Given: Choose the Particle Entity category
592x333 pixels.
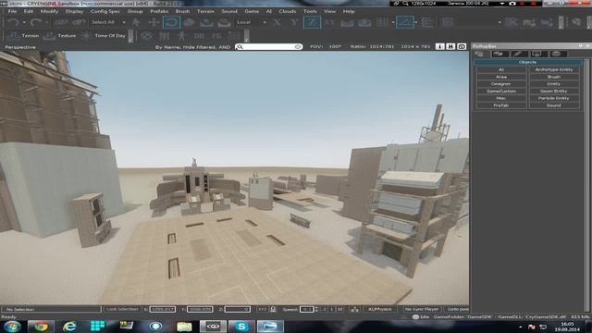Looking at the screenshot, I should (x=553, y=98).
